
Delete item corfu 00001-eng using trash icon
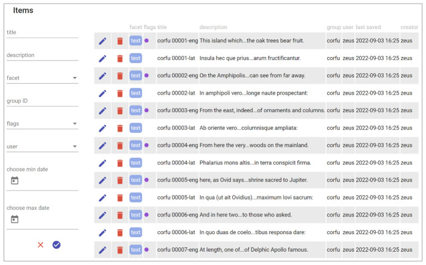tap(120, 41)
